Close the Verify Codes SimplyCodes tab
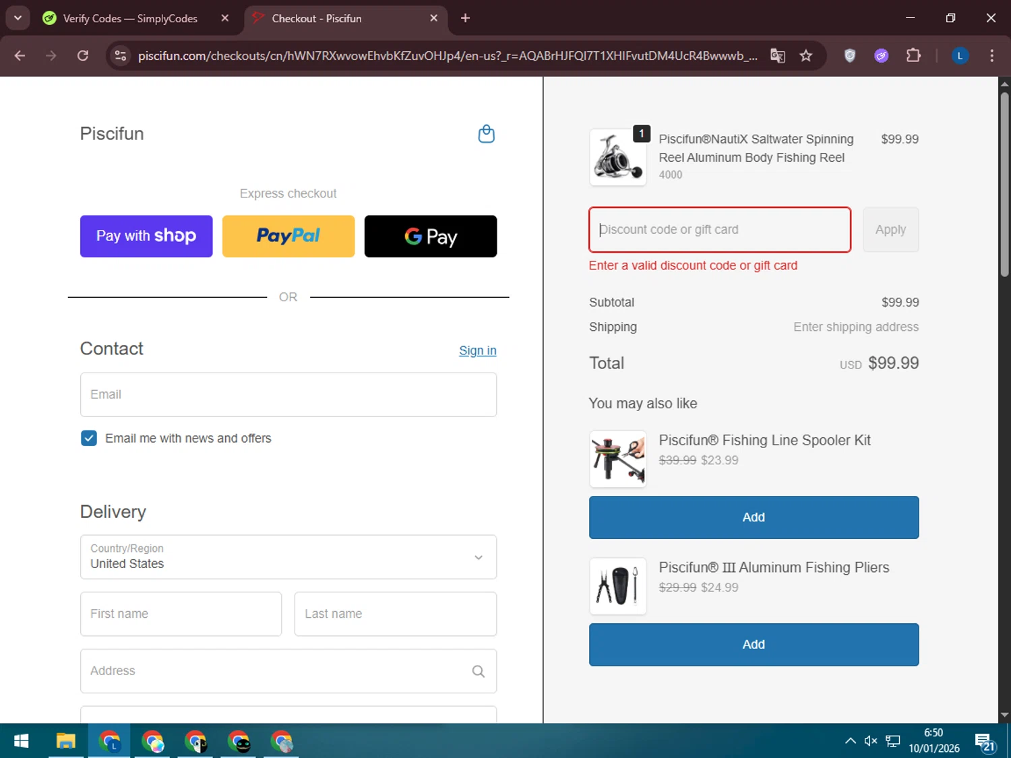The height and width of the screenshot is (758, 1011). [x=225, y=18]
